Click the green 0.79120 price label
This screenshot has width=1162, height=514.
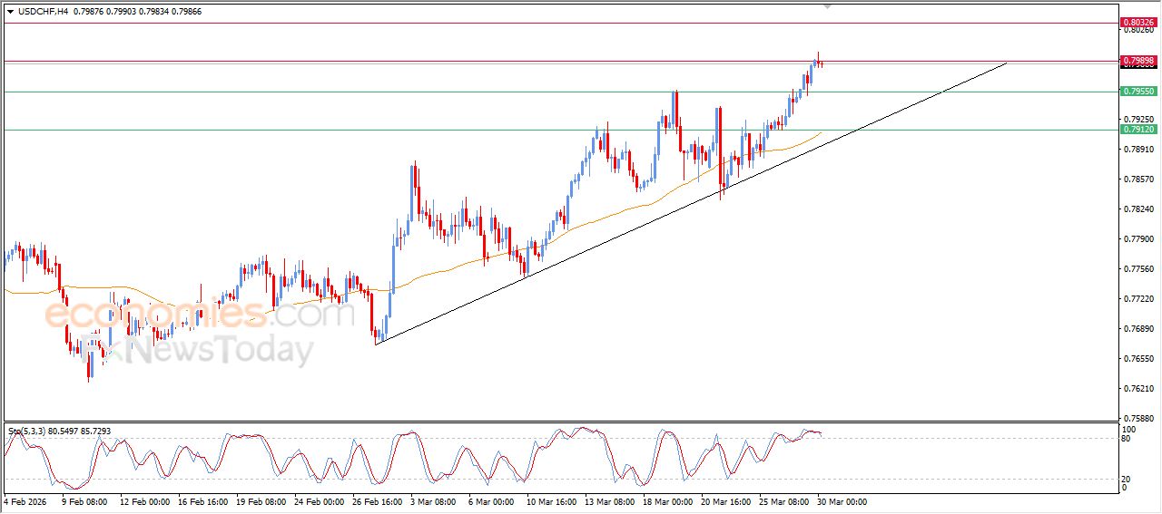click(x=1137, y=130)
